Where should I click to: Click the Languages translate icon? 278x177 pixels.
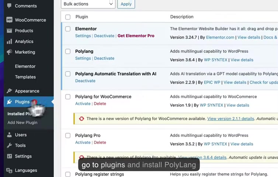[9, 170]
